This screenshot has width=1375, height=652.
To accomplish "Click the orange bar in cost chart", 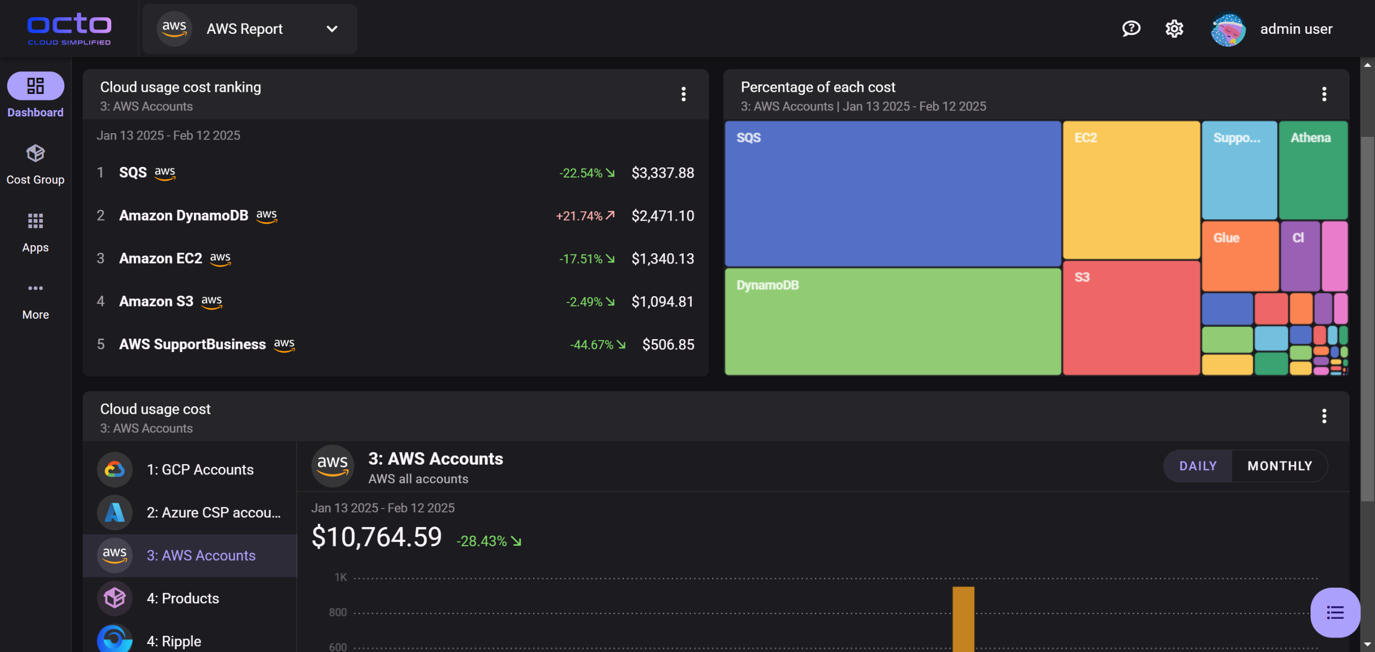I will (963, 619).
